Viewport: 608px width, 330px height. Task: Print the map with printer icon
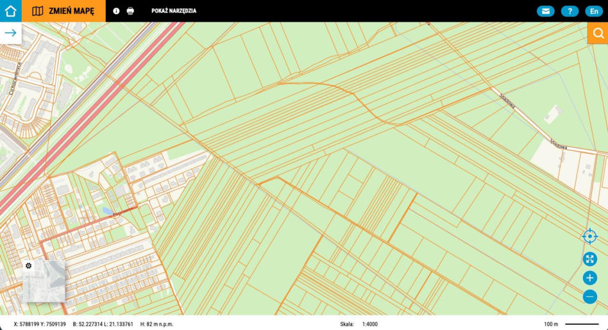click(x=130, y=11)
